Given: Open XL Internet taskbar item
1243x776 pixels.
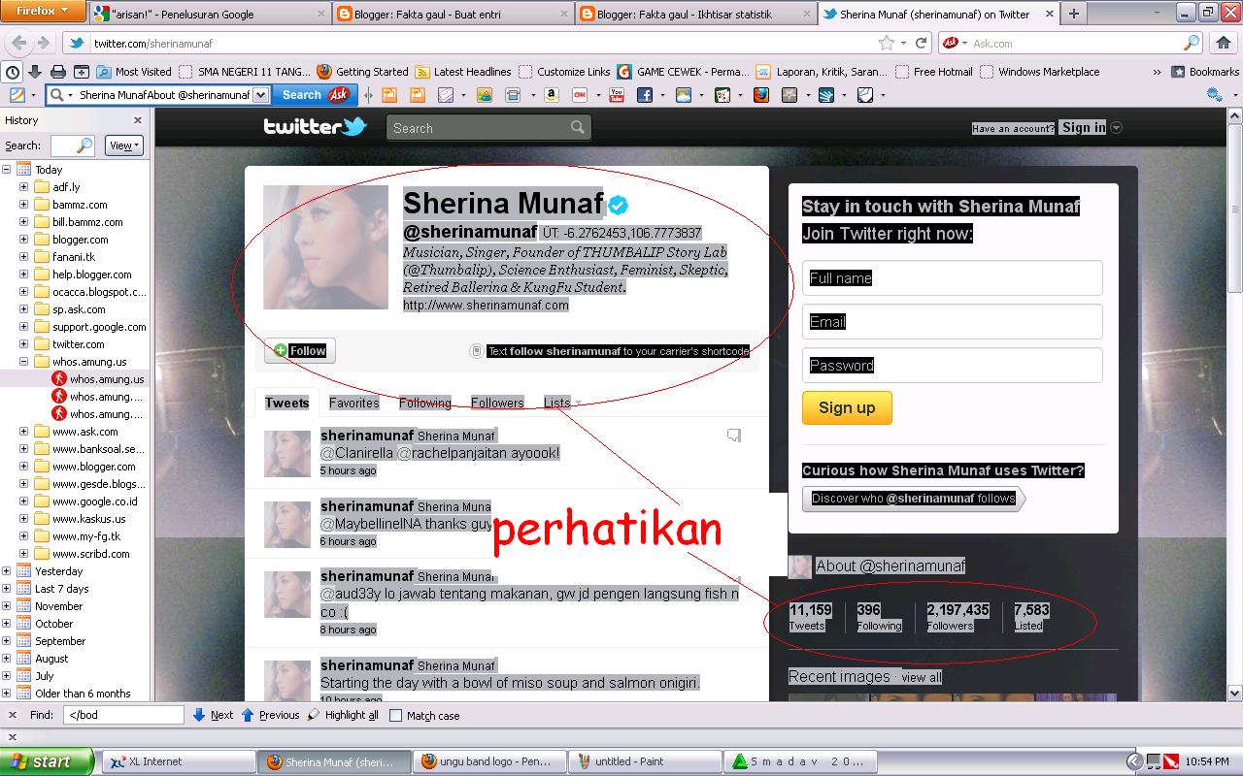Looking at the screenshot, I should pyautogui.click(x=179, y=761).
